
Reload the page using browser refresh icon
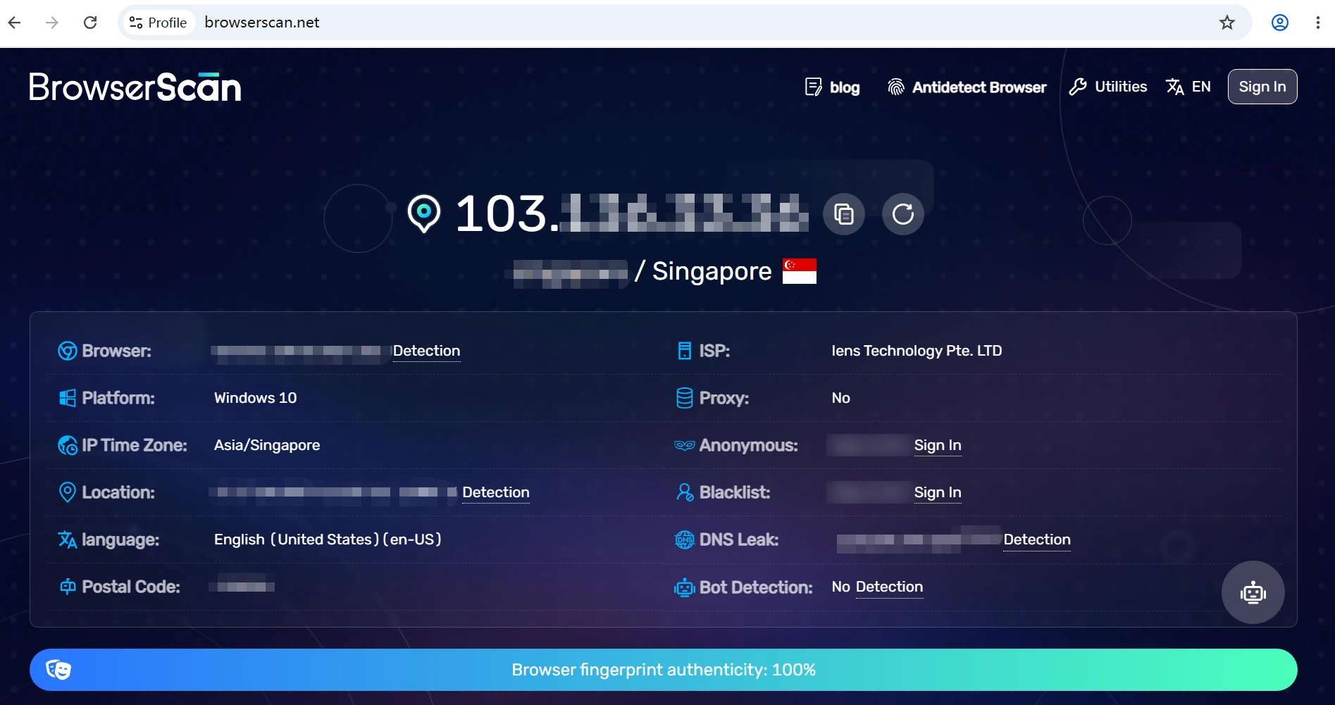coord(90,23)
